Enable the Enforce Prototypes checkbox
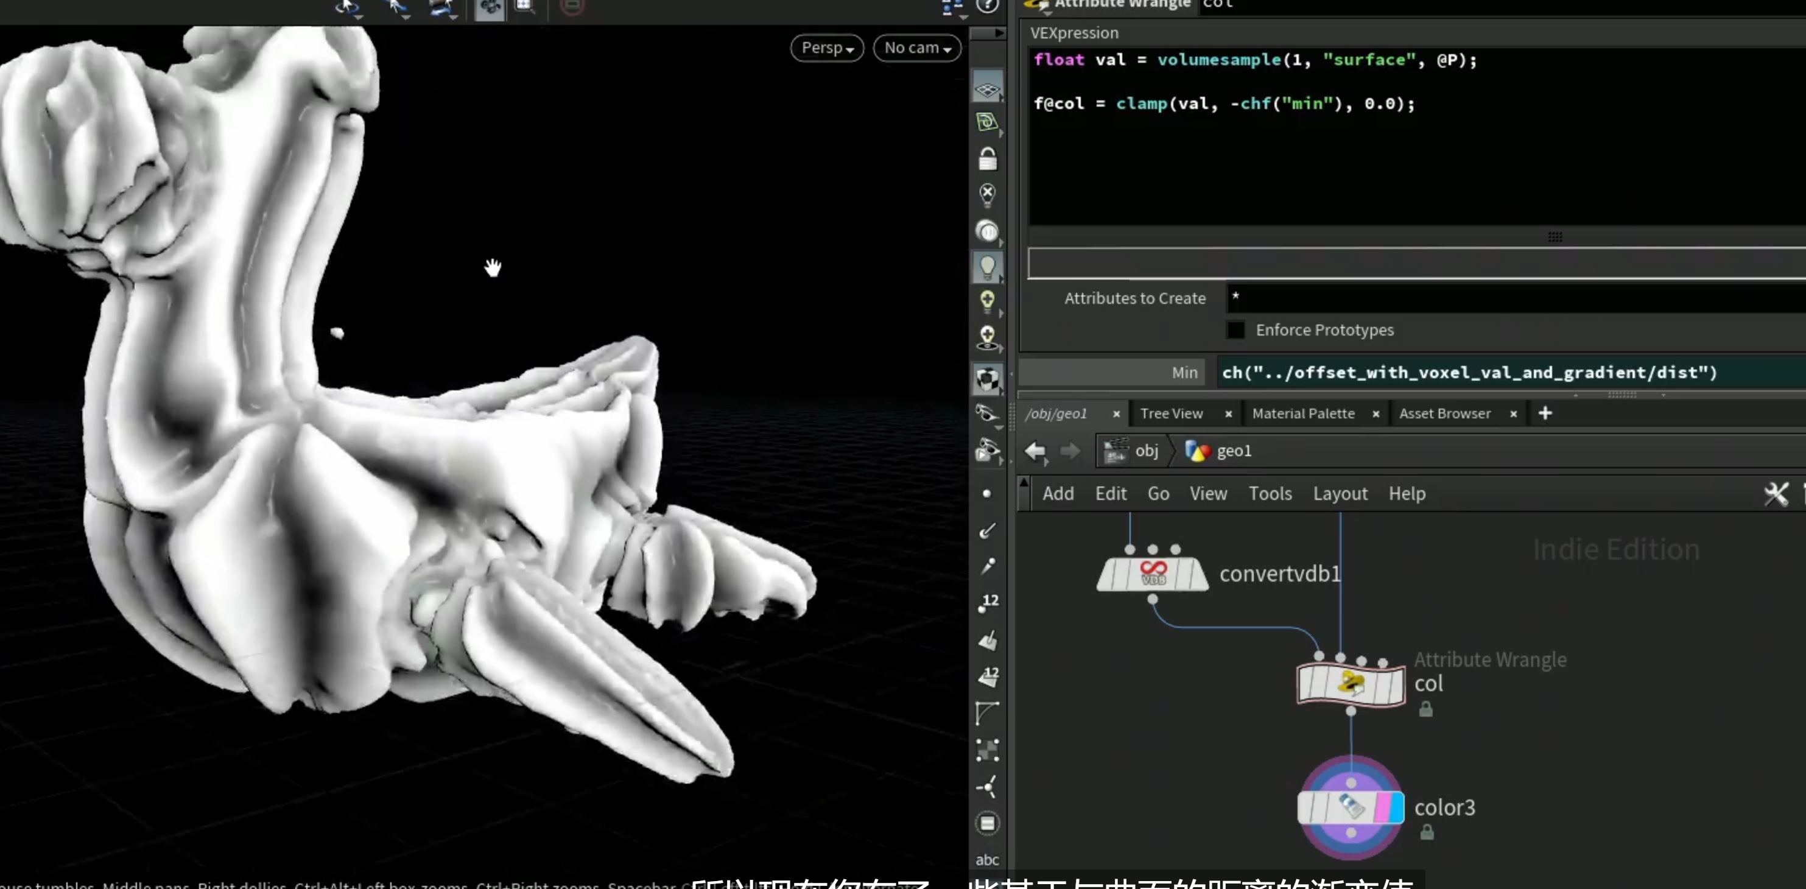The width and height of the screenshot is (1806, 889). pos(1235,329)
